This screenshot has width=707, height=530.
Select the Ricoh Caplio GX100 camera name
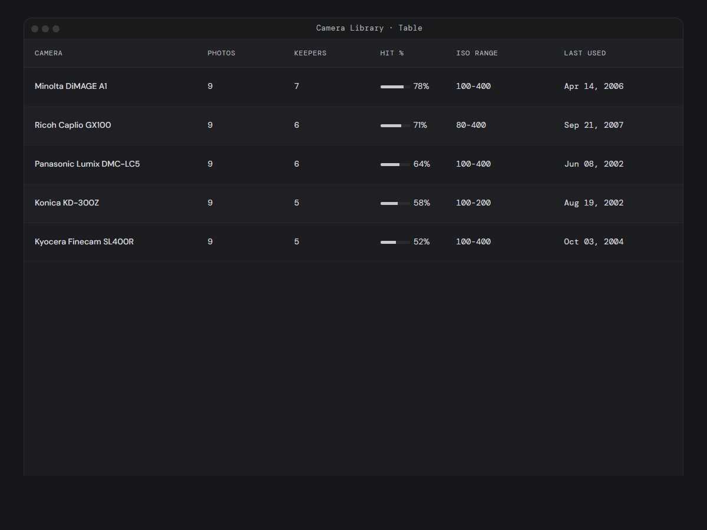(72, 125)
